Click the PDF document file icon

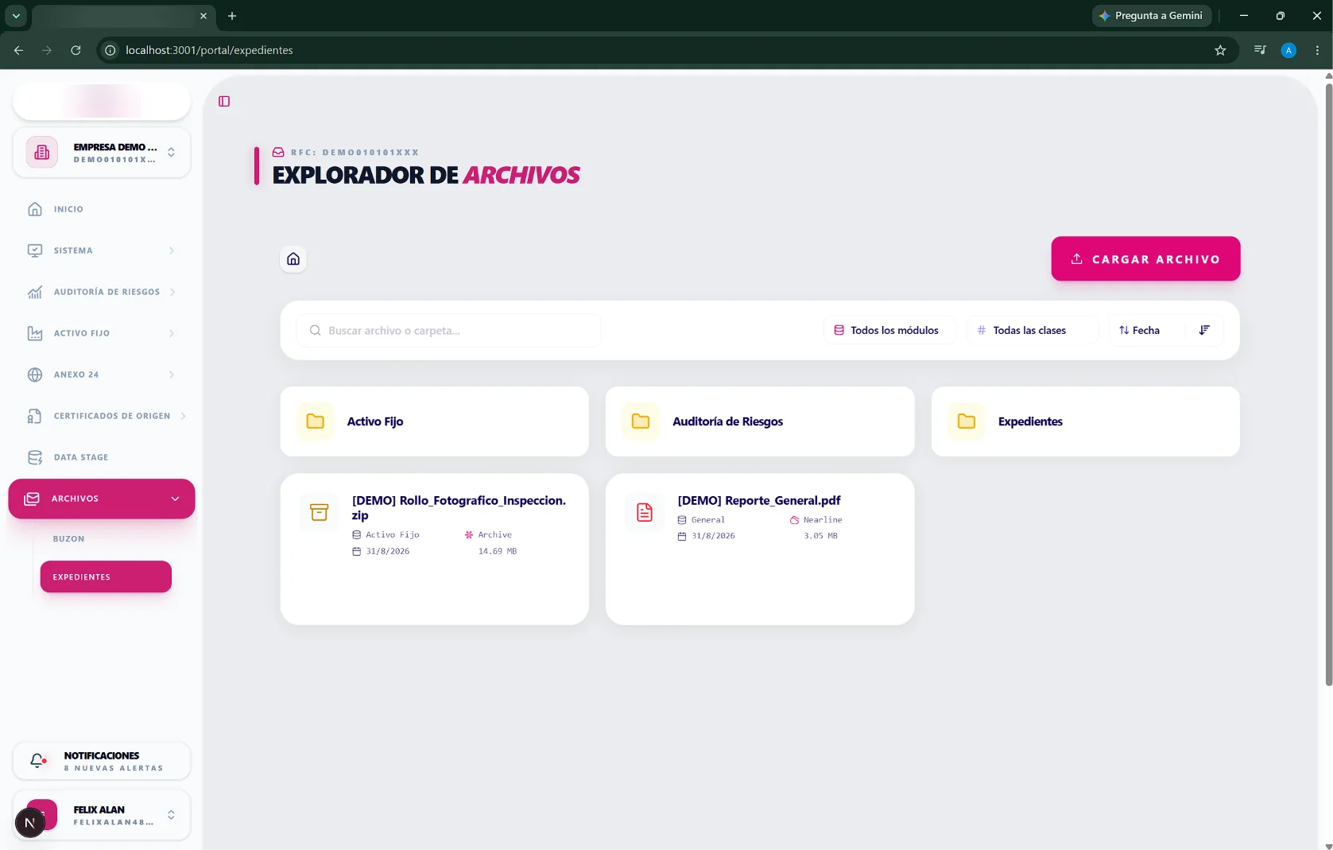tap(645, 512)
